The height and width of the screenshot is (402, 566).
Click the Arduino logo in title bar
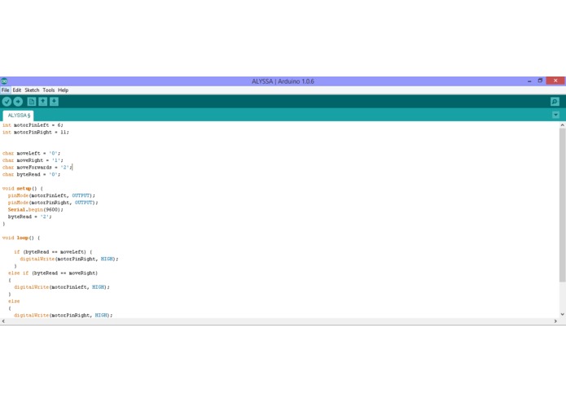coord(4,81)
